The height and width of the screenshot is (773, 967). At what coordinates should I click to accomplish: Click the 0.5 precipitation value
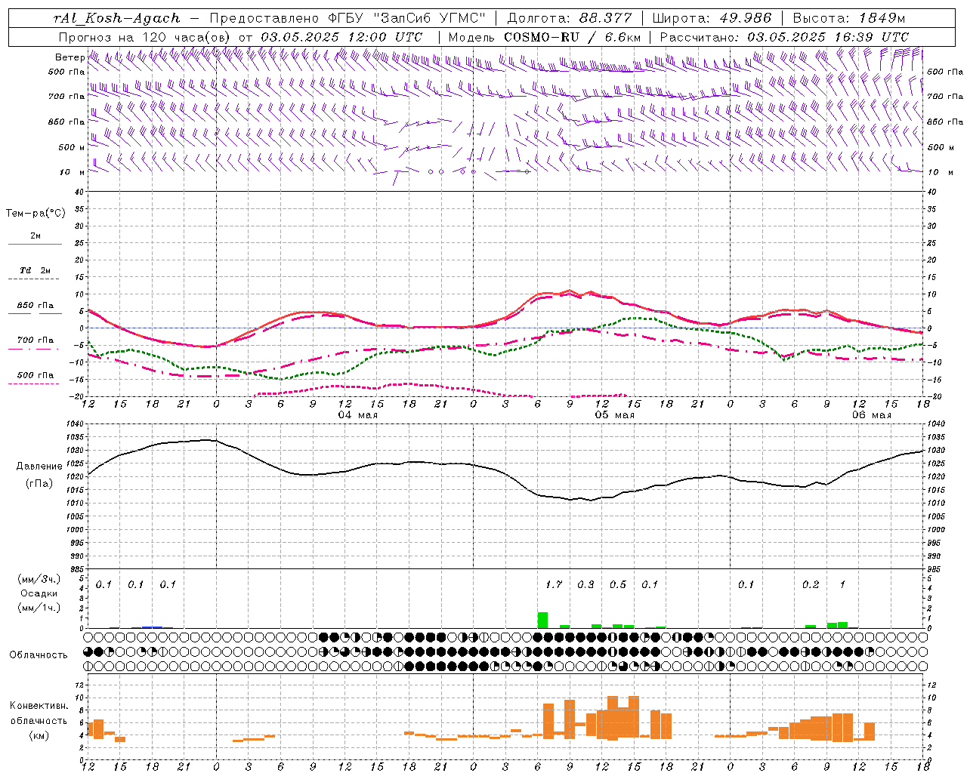[x=618, y=584]
